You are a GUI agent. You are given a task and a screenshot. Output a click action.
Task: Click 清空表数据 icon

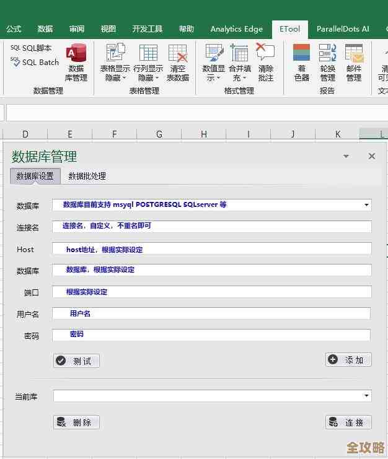(x=178, y=63)
